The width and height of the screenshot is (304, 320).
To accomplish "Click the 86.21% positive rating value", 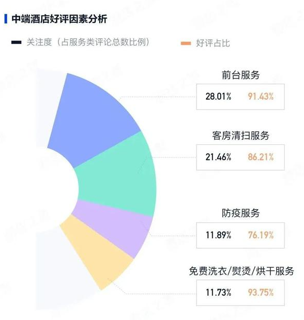I will coord(261,157).
